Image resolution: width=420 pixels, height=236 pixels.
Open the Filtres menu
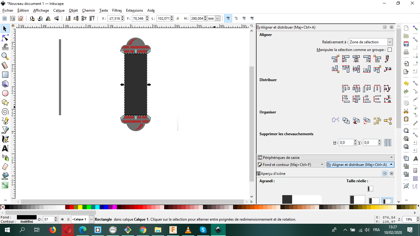tap(117, 10)
